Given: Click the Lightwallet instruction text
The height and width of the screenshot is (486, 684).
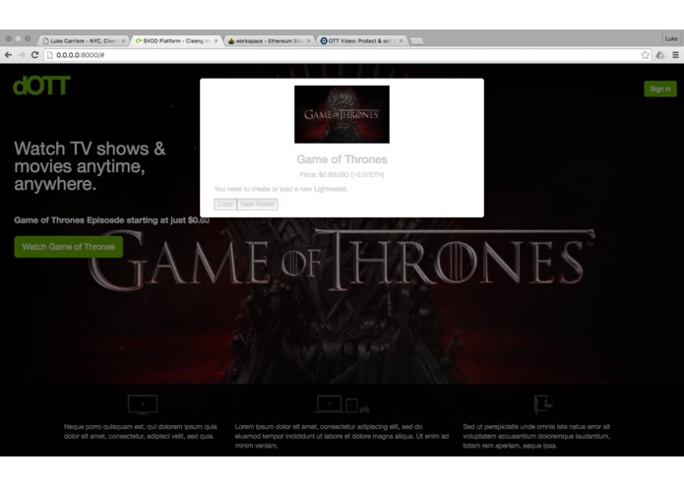Looking at the screenshot, I should pos(280,189).
